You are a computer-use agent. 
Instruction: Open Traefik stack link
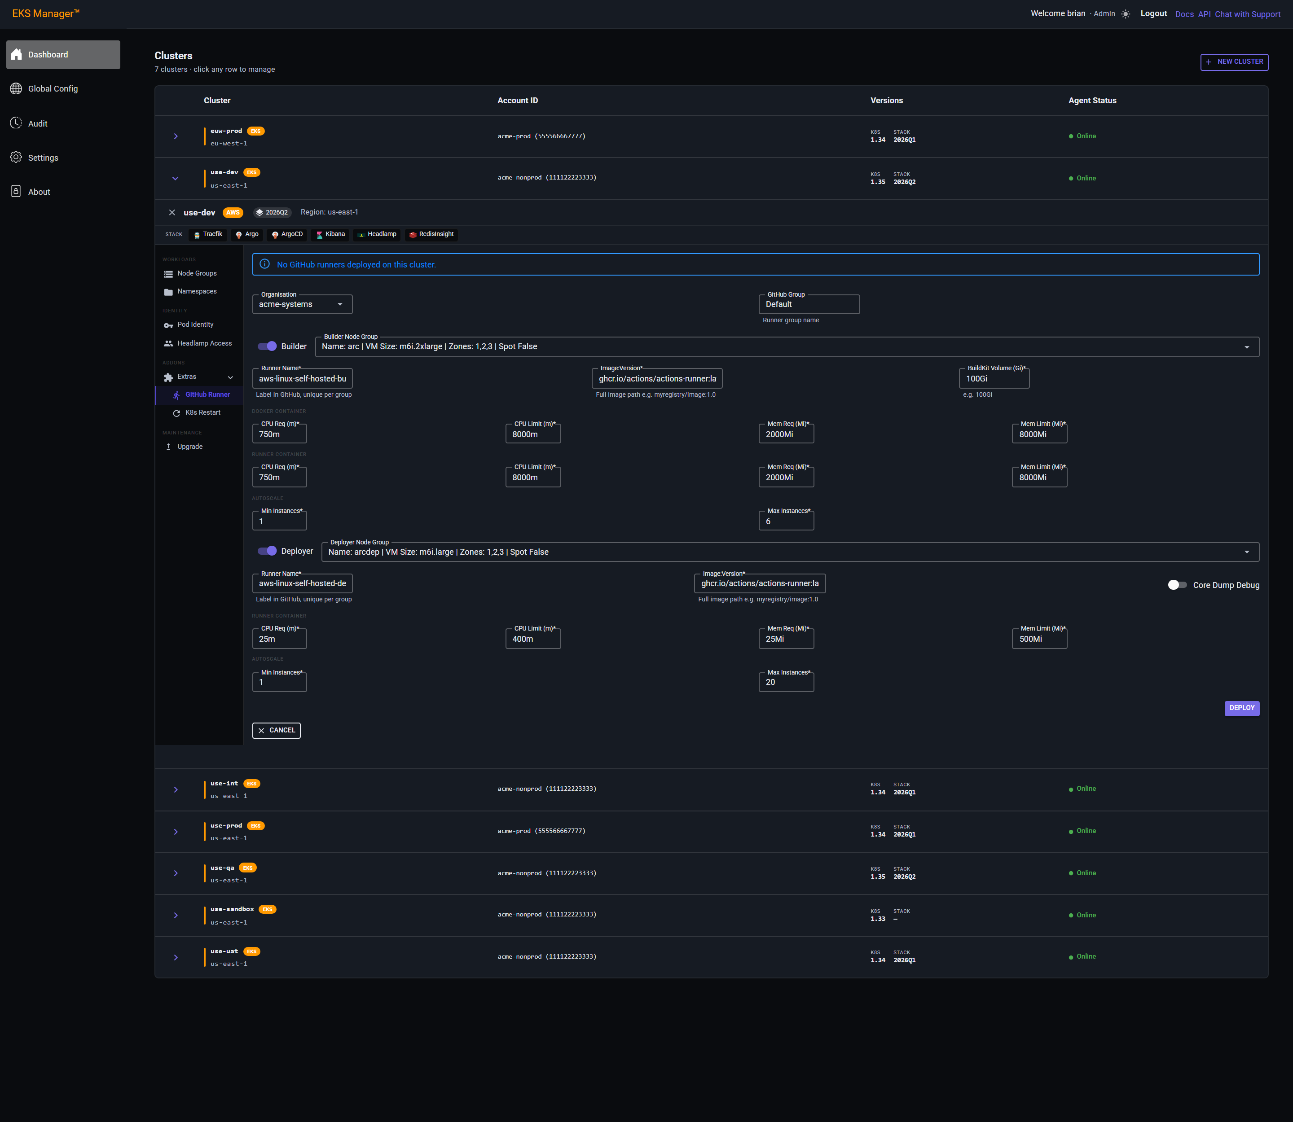208,234
